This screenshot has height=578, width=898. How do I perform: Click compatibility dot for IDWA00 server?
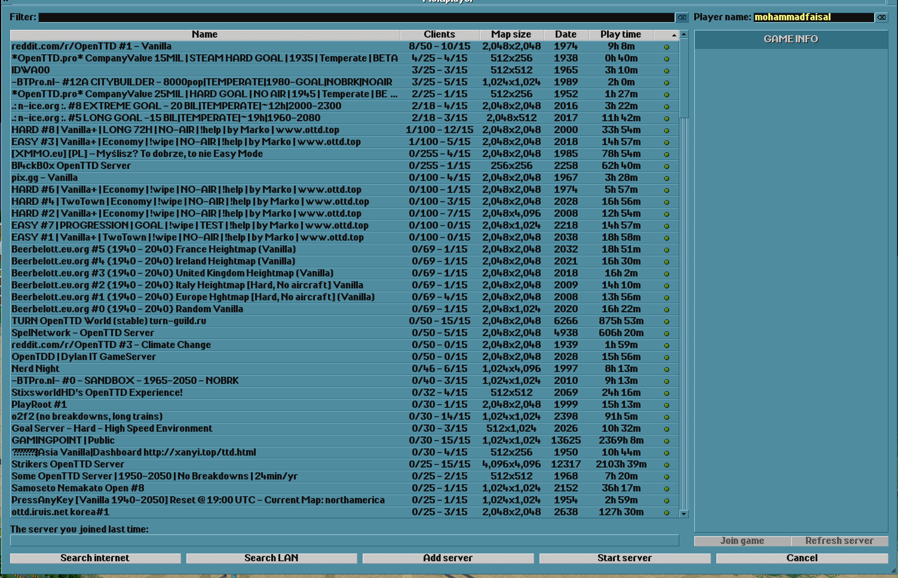click(667, 70)
